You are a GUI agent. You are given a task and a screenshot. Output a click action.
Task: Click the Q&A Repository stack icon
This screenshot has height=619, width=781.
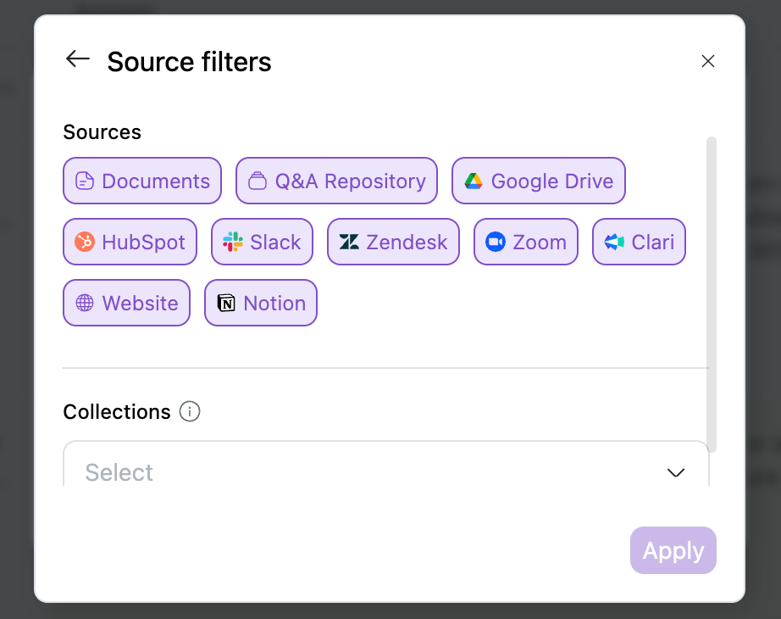(258, 181)
